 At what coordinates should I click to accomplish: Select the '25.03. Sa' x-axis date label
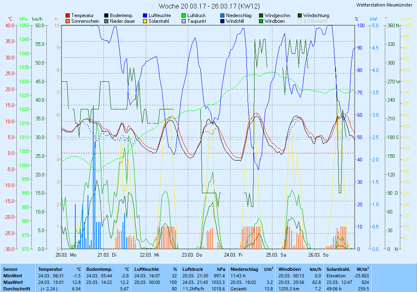[276, 255]
